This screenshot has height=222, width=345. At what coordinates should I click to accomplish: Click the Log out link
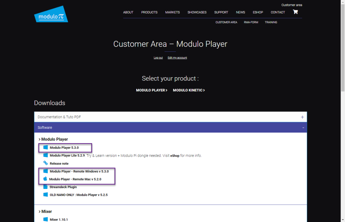pos(158,58)
